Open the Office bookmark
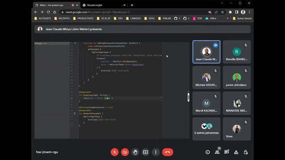 coord(211,18)
